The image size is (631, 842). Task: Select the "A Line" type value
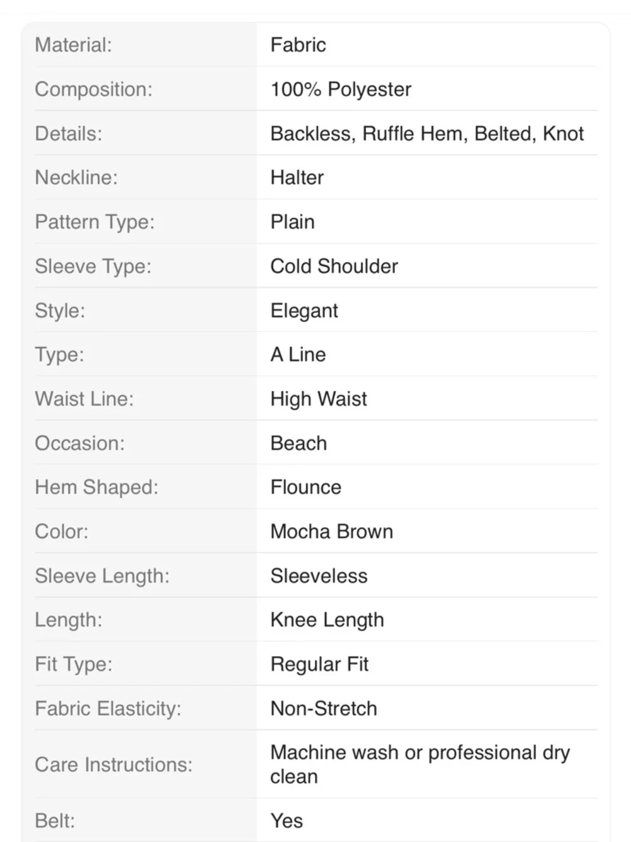coord(298,354)
